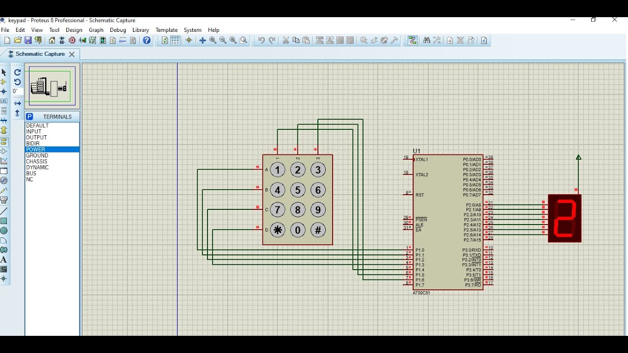Open the Edit menu
628x353 pixels.
coord(20,30)
